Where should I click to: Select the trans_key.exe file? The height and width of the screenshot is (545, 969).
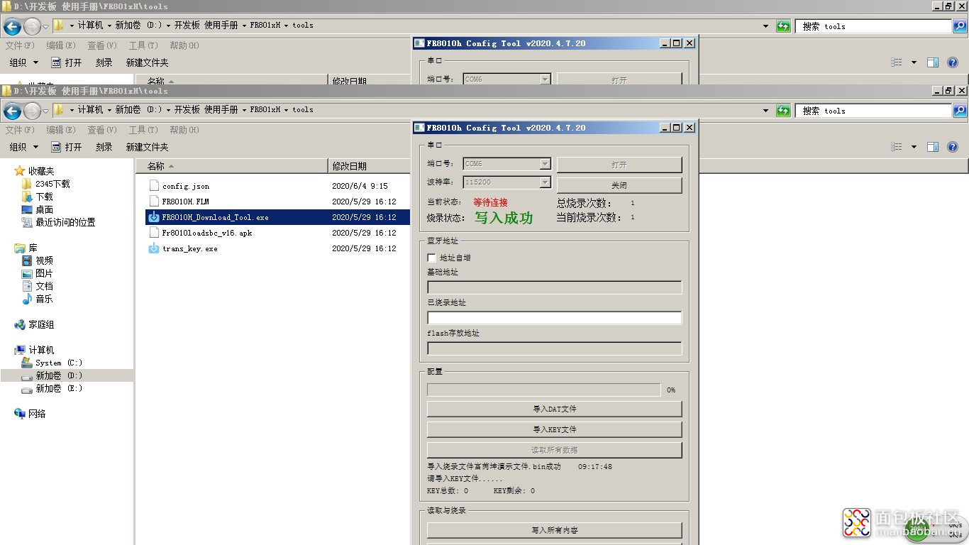[x=190, y=249]
